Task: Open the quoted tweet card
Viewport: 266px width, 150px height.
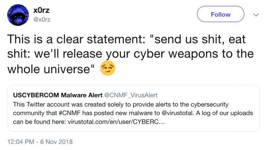Action: coord(133,125)
